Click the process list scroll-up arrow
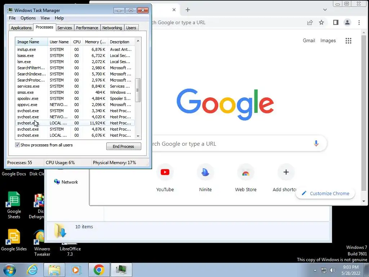369x277 pixels. (x=138, y=41)
